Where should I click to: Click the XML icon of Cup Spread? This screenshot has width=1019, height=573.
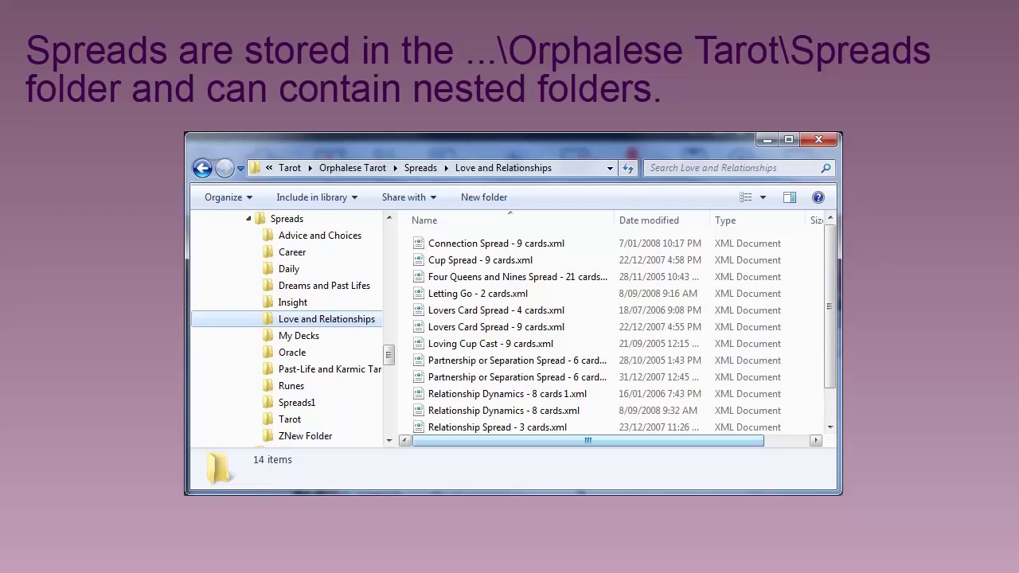[x=419, y=260]
